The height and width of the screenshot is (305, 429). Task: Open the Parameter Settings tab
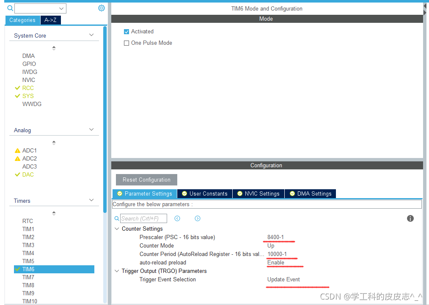click(x=145, y=194)
